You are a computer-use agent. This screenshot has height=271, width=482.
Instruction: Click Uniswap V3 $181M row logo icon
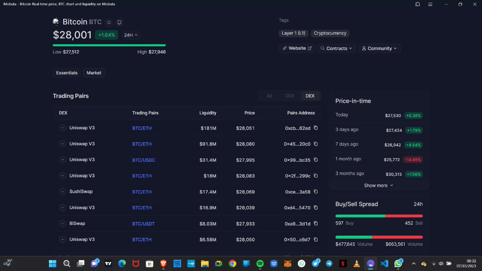tap(62, 128)
